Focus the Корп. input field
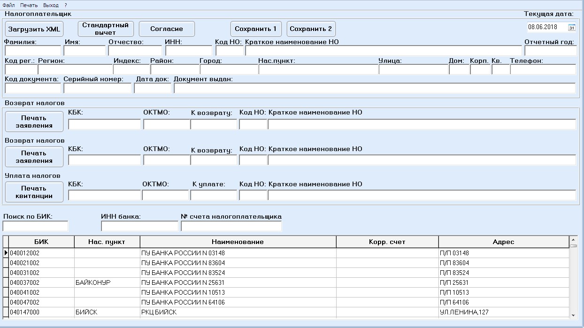 click(x=480, y=69)
